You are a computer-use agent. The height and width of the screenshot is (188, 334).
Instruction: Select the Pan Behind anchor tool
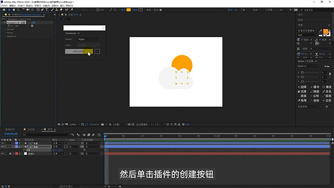click(x=32, y=10)
